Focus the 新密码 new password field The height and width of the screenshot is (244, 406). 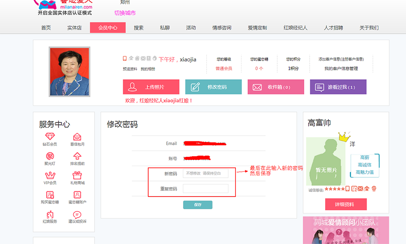pos(205,173)
